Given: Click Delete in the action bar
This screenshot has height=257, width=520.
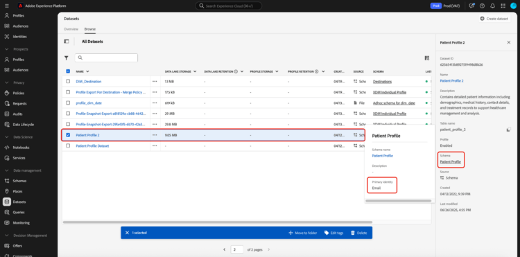Looking at the screenshot, I should [x=359, y=233].
